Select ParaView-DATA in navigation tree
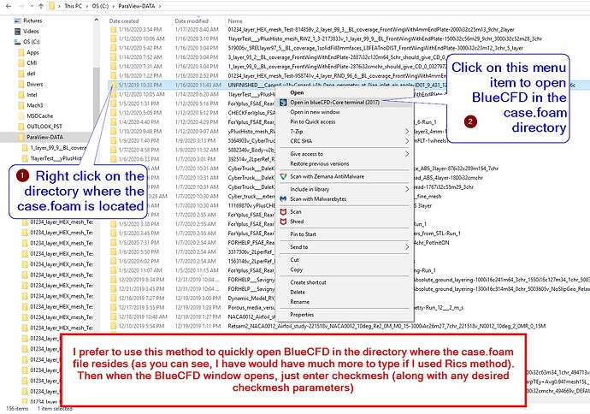Viewport: 590px width, 414px height. click(44, 137)
